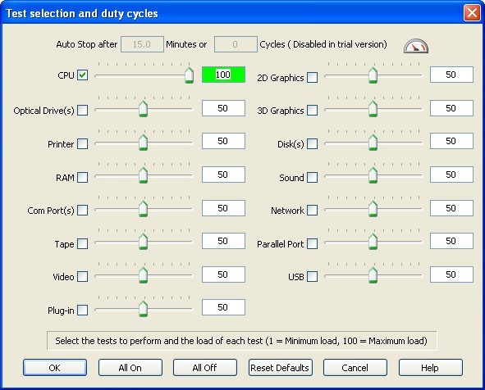485x390 pixels.
Task: Click the green CPU load value field
Action: pyautogui.click(x=223, y=75)
